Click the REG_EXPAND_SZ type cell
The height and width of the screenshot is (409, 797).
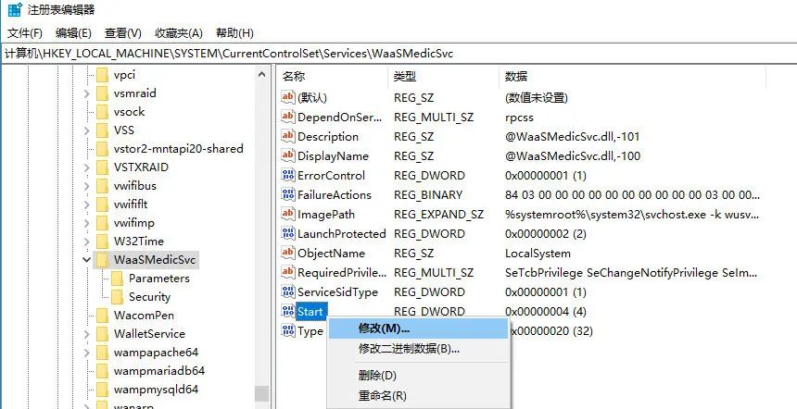click(438, 214)
